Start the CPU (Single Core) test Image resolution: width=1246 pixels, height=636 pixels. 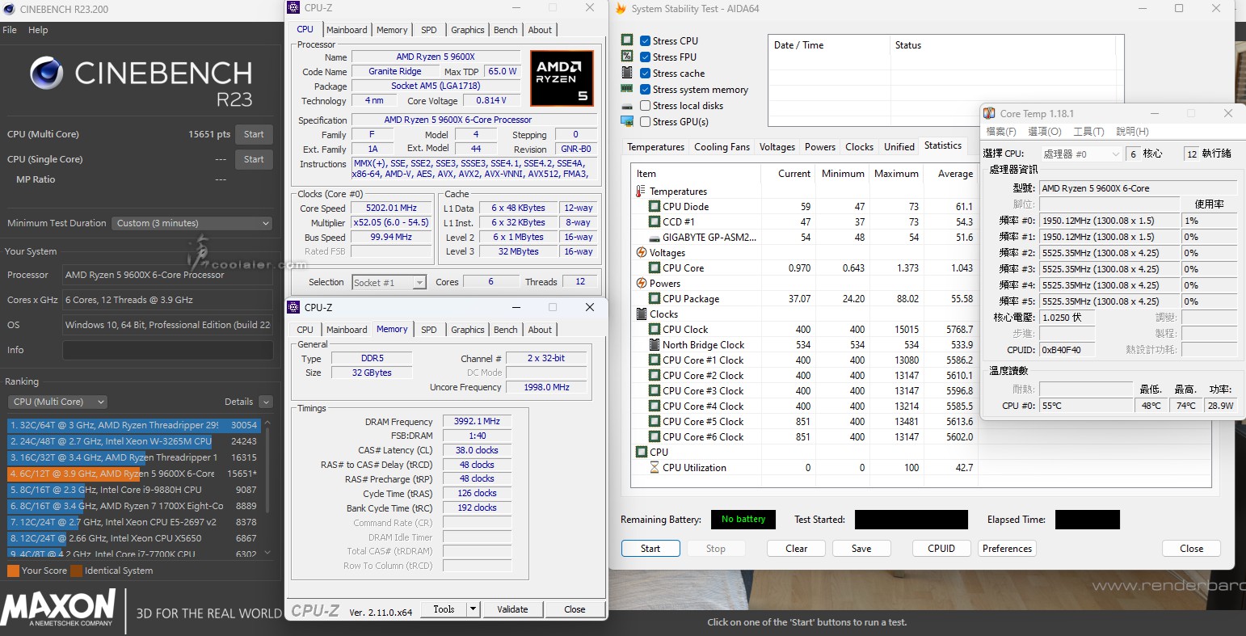click(x=254, y=160)
